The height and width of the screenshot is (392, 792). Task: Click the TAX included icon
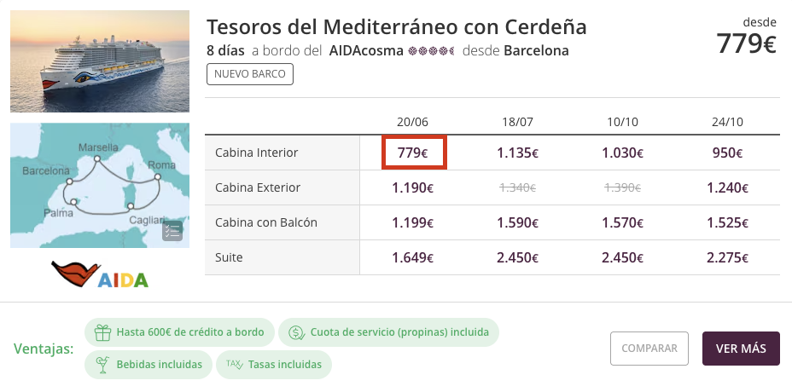click(x=235, y=364)
